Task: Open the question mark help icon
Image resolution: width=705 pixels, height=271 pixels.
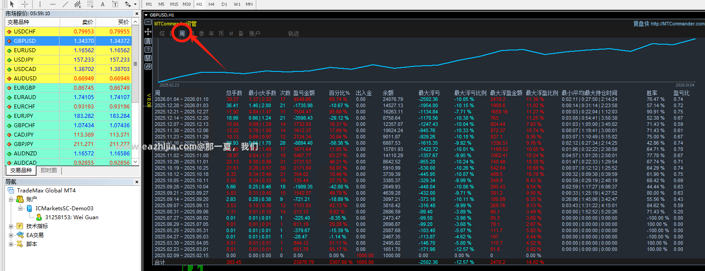Action: point(148,50)
